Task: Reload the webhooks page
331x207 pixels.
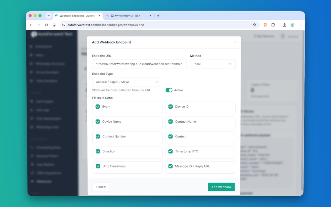Action: click(46, 25)
